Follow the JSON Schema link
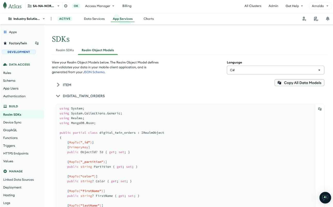 [x=94, y=72]
